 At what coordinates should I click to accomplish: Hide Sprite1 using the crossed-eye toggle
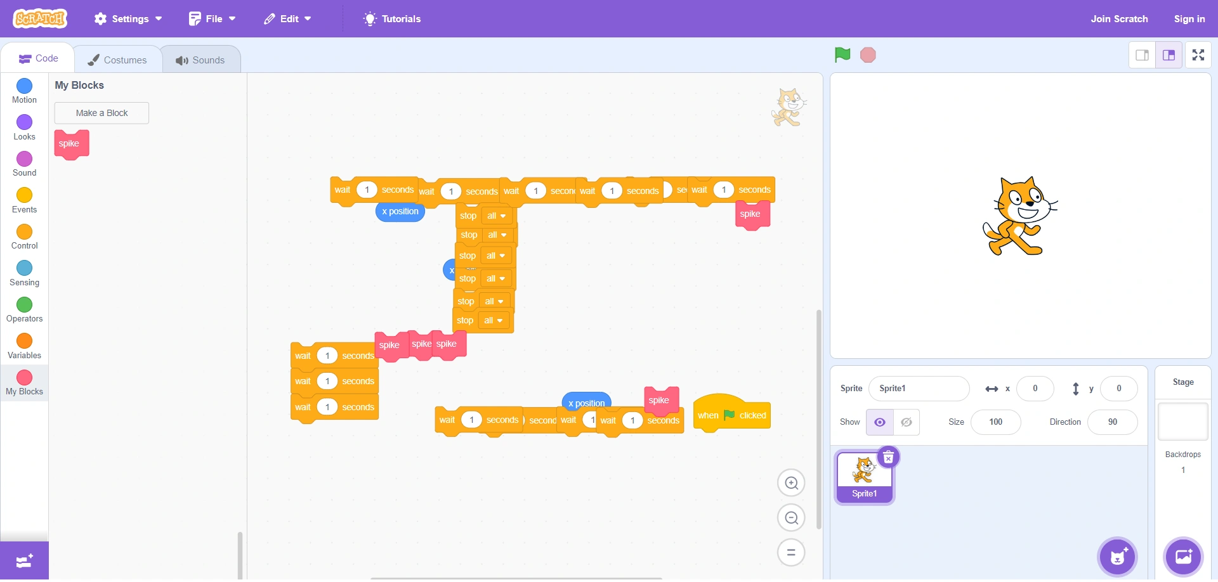tap(906, 422)
